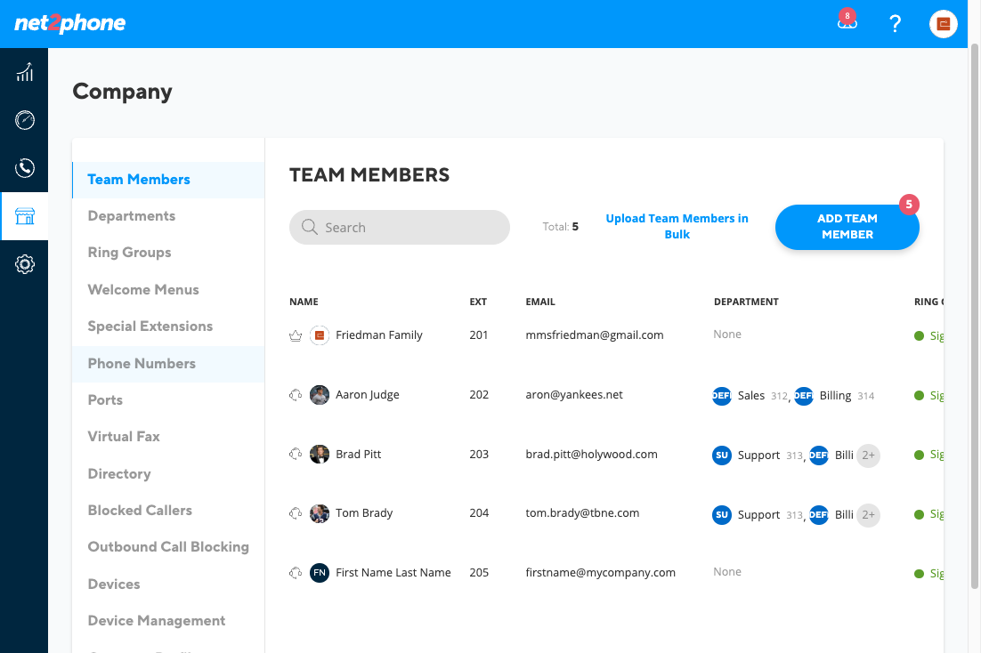Screen dimensions: 981x653
Task: Open the analytics bar chart sidebar icon
Action: click(24, 72)
